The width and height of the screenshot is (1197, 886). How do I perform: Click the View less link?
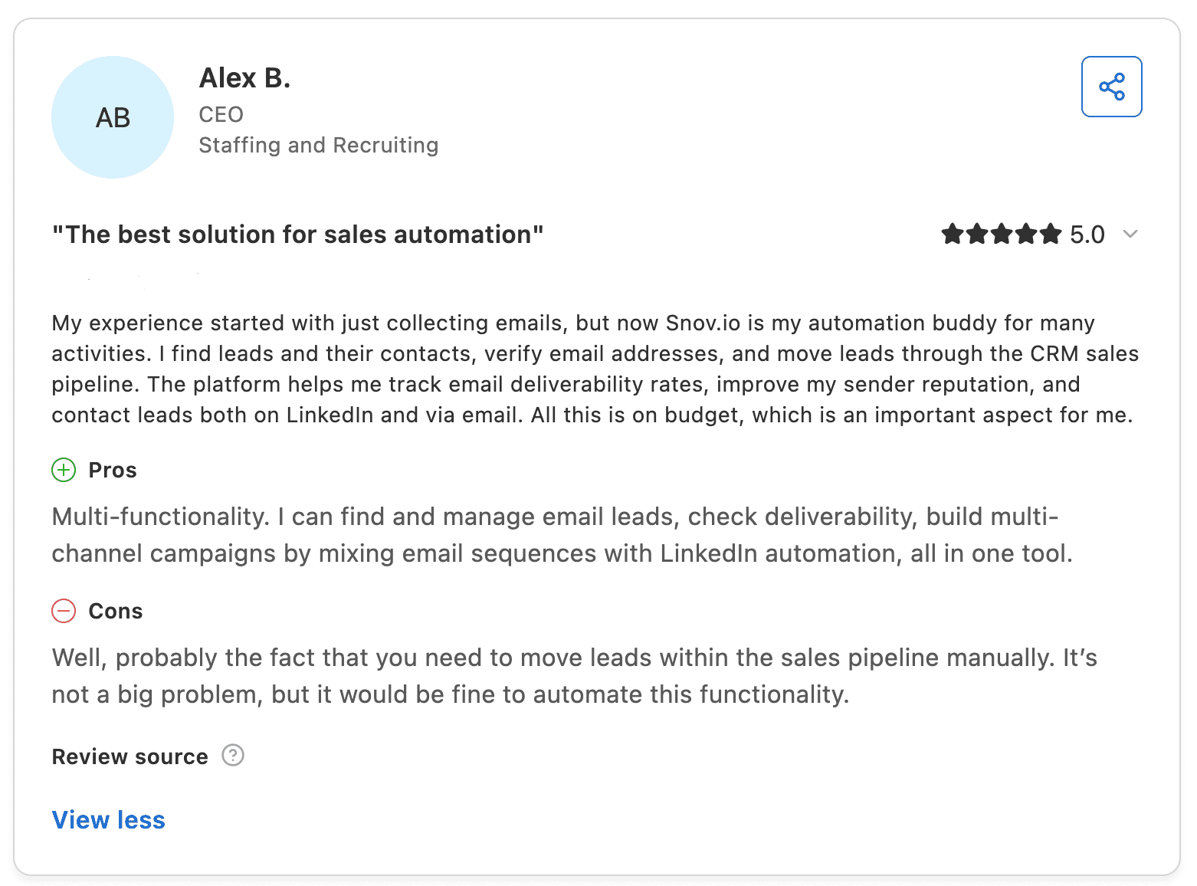pos(108,820)
